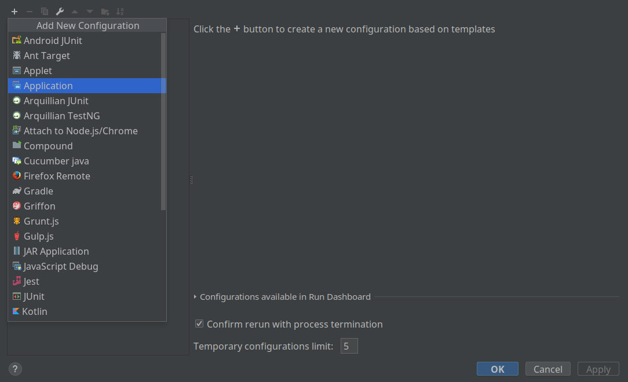Click the Move Up arrow icon
The image size is (628, 382).
75,12
